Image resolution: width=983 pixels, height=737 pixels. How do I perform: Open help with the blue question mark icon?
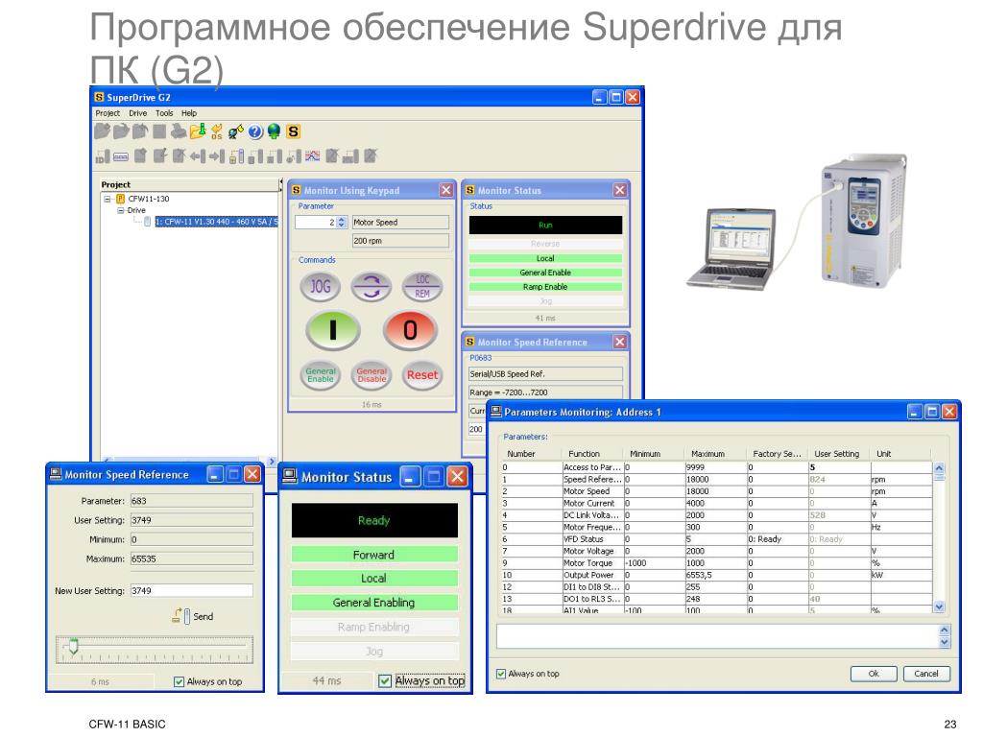[x=255, y=131]
